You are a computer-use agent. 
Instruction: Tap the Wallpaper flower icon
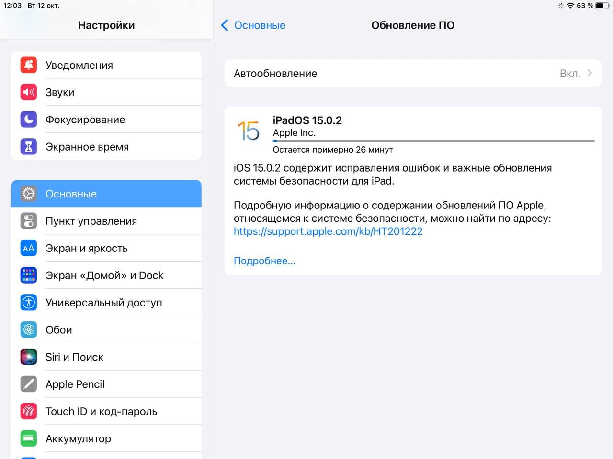pyautogui.click(x=29, y=330)
